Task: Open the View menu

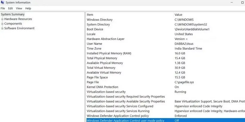Action: click(x=19, y=8)
